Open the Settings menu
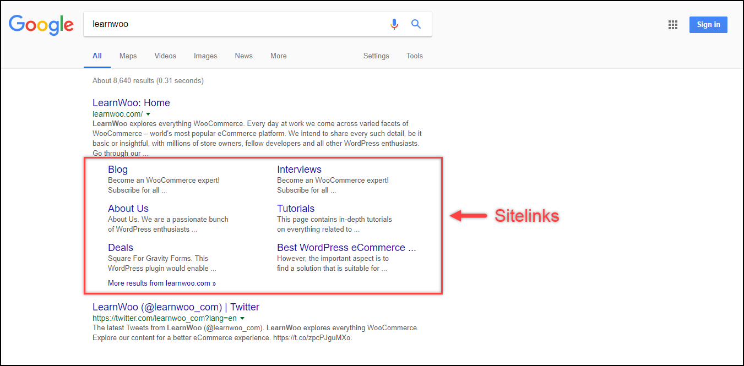744x366 pixels. 376,56
